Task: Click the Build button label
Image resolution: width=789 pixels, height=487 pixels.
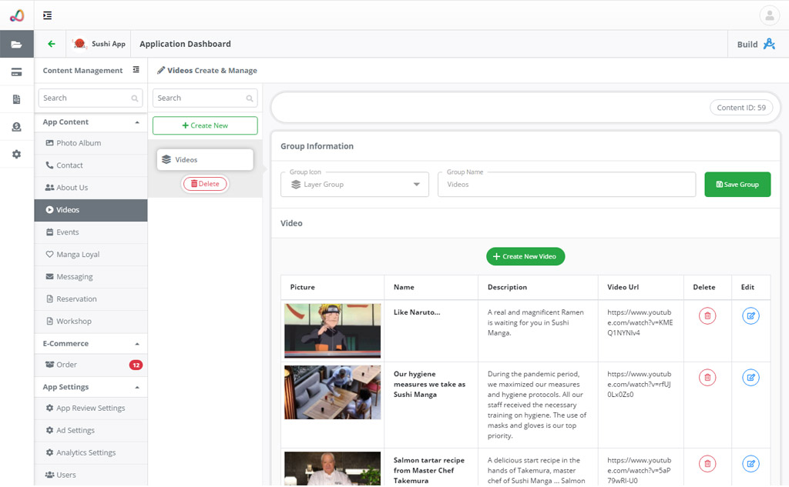Action: (x=747, y=44)
